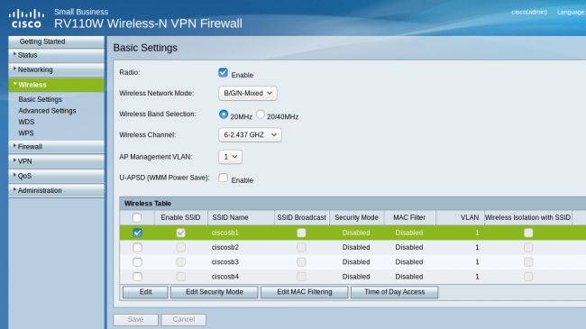Click the Edit button
This screenshot has width=586, height=329.
click(x=145, y=292)
